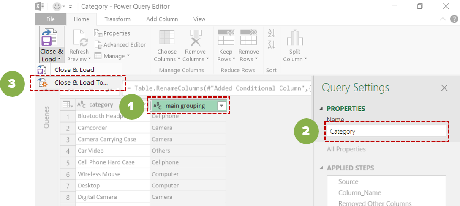Click the Camera Carrying Case cell
460x206 pixels.
113,139
